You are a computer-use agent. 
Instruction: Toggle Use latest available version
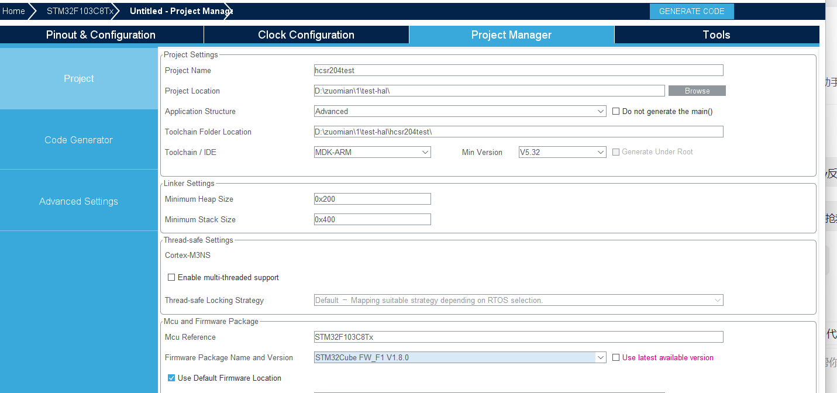coord(616,357)
